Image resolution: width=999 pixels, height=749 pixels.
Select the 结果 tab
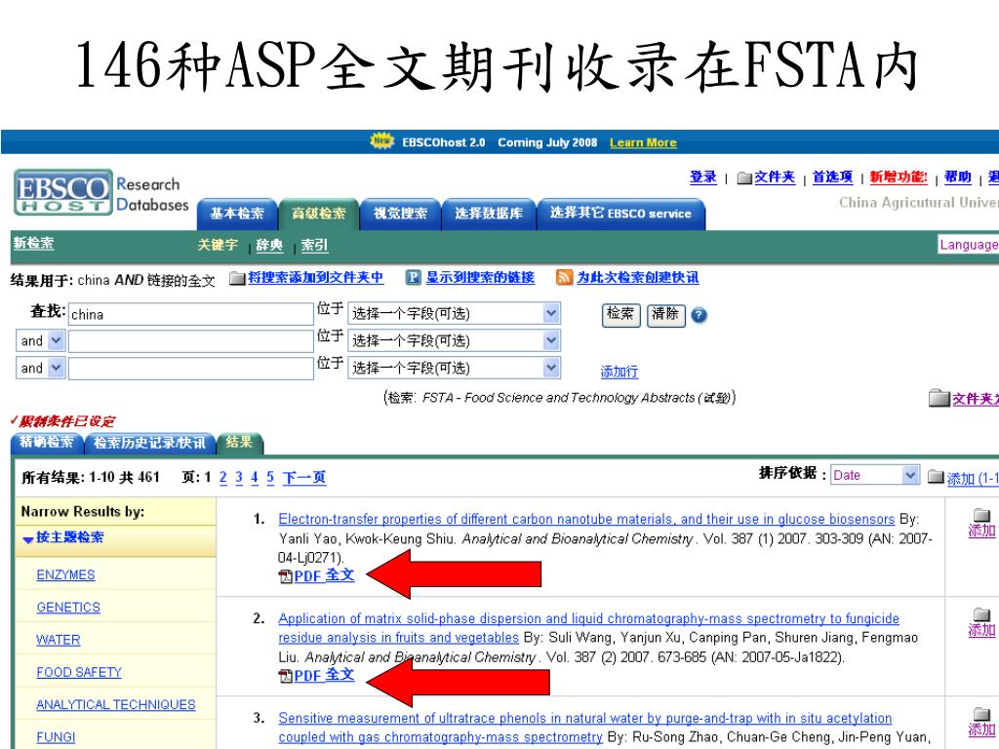tap(240, 443)
